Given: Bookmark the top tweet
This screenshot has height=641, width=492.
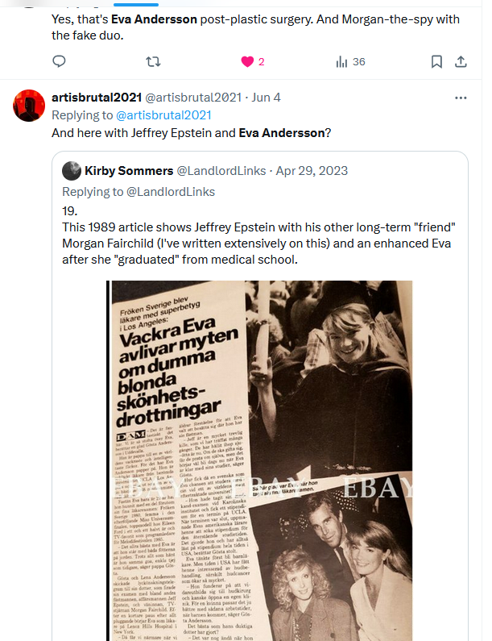Looking at the screenshot, I should point(436,62).
